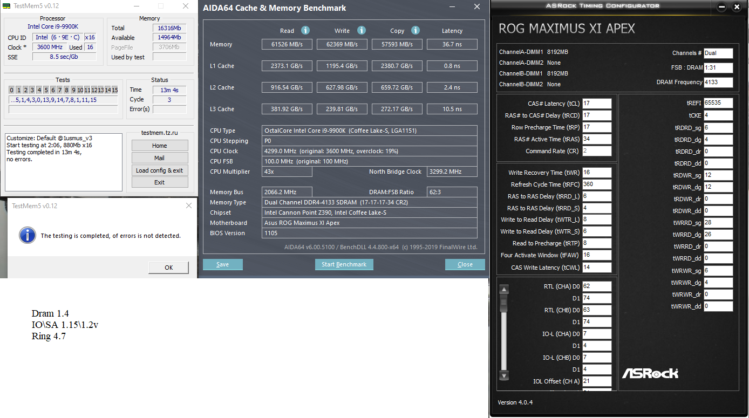Click the tWRWR_dg field
The image size is (749, 418).
(x=718, y=283)
